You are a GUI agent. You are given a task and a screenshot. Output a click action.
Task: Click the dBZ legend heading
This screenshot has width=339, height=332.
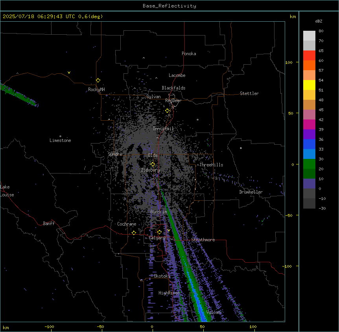(x=319, y=21)
